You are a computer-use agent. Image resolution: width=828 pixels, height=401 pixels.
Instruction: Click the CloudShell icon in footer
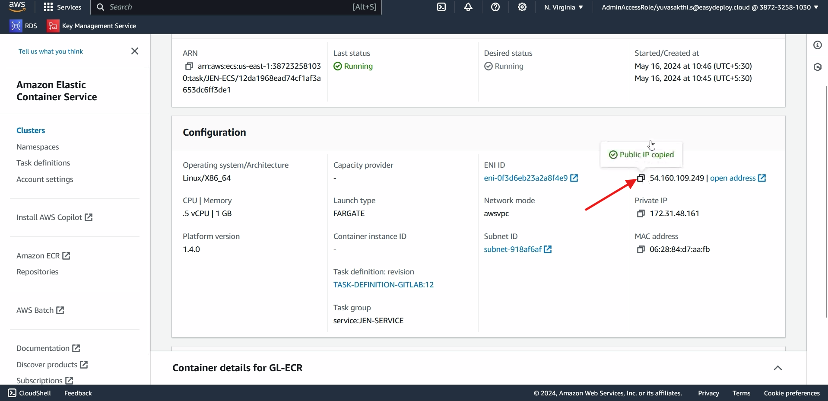coord(12,393)
